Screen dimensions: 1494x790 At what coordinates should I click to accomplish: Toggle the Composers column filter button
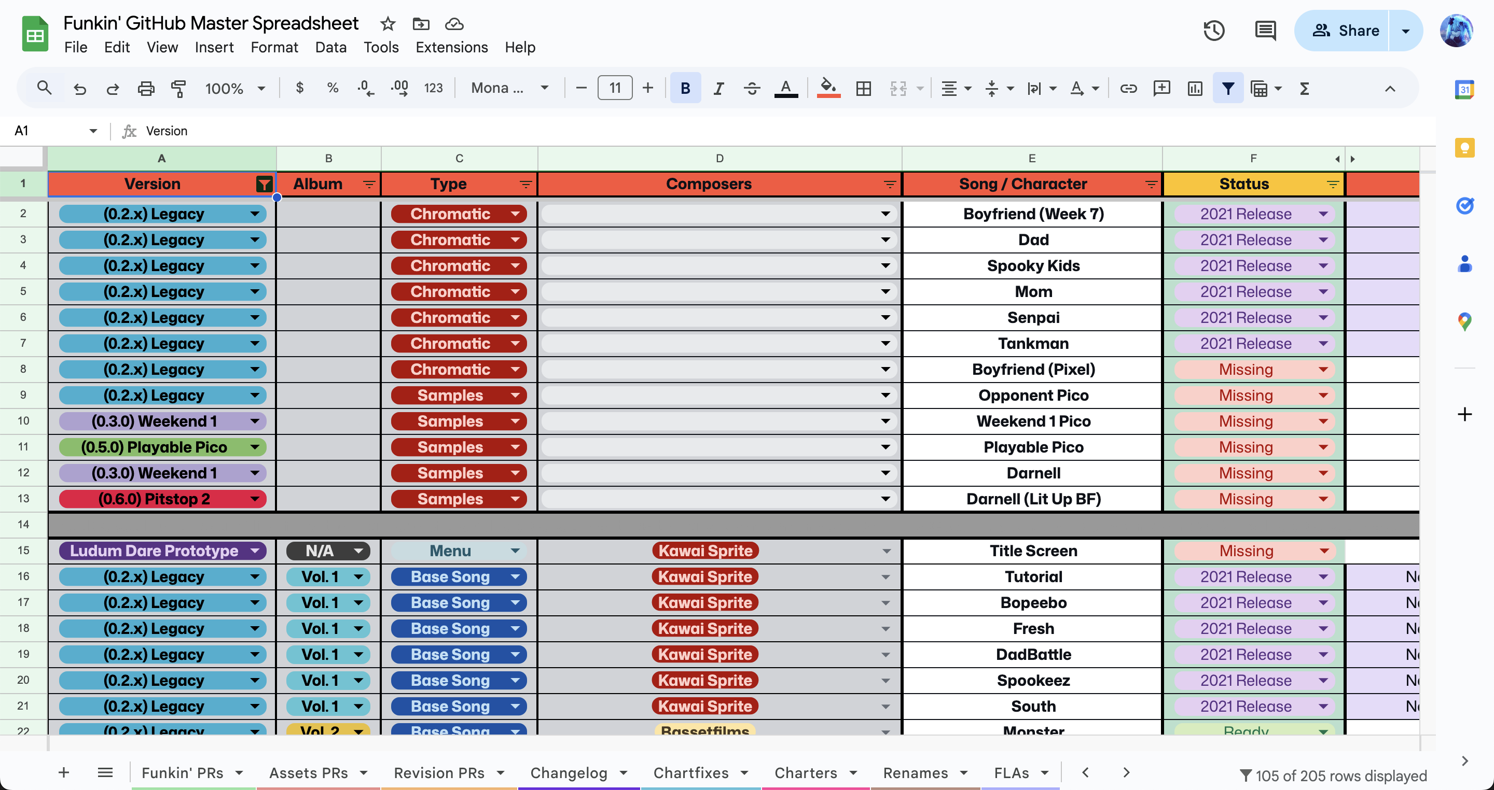[890, 185]
